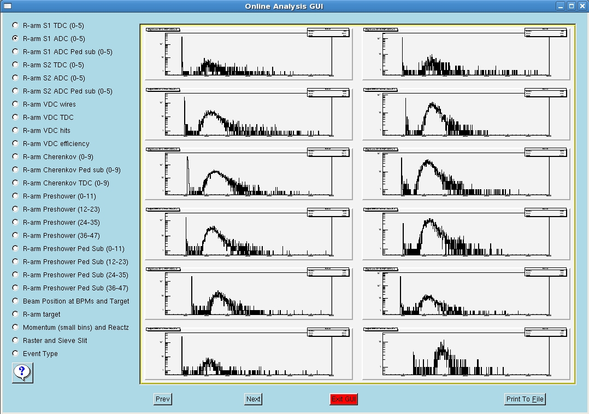Select Momentum (small bins) and Reactz
Image resolution: width=589 pixels, height=414 pixels.
pyautogui.click(x=70, y=328)
